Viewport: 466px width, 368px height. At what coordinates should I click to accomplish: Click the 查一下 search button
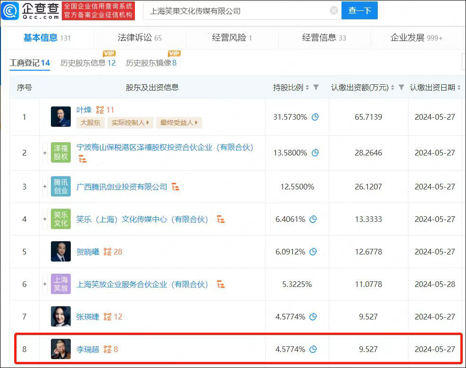tap(359, 10)
